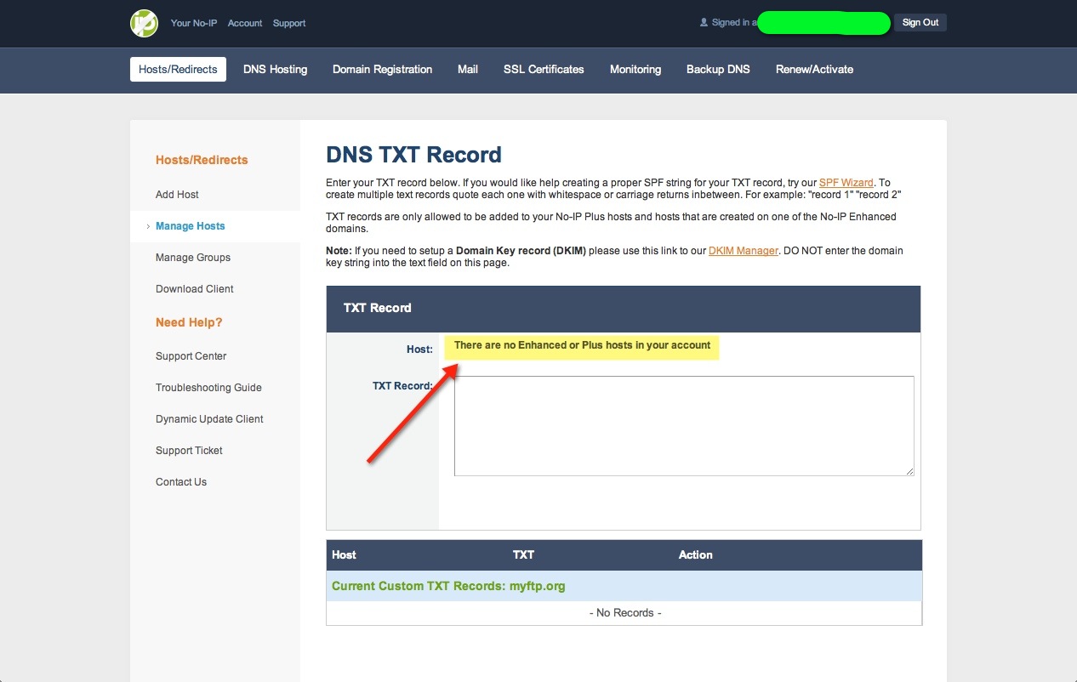Click the '- No Records -' table cell
The image size is (1077, 682).
tap(624, 613)
